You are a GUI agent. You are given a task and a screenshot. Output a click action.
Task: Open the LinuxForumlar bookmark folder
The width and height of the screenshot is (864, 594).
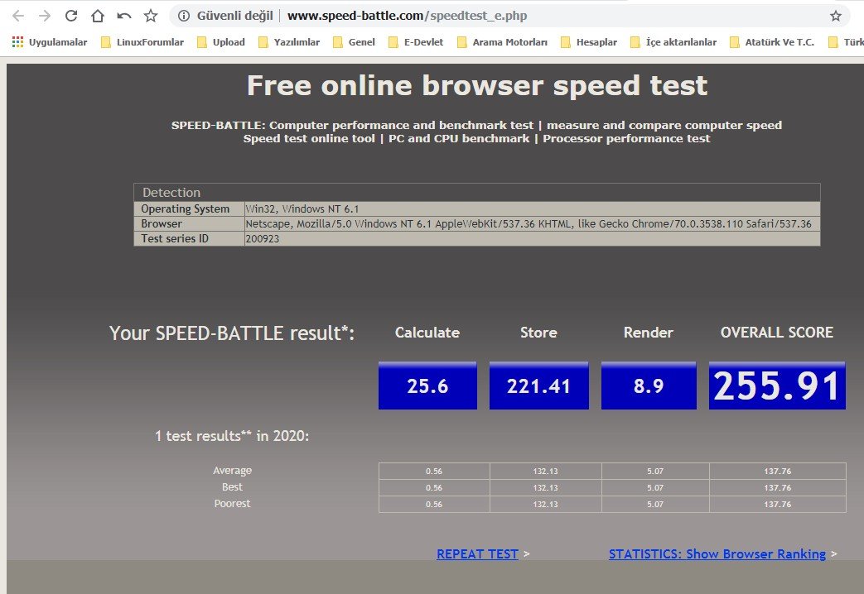click(142, 42)
